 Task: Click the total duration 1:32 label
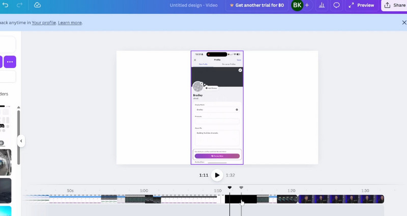[x=230, y=175]
